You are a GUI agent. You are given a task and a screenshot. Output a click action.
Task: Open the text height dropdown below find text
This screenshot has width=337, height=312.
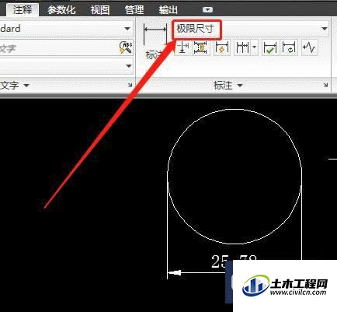pyautogui.click(x=67, y=66)
